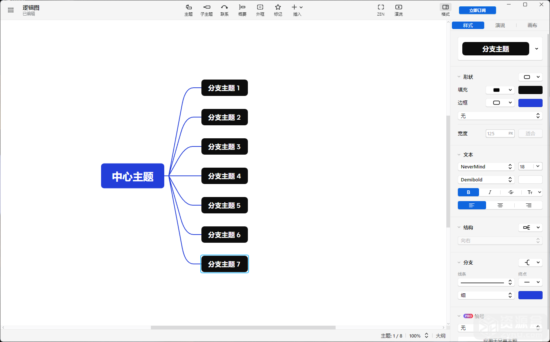The image size is (550, 342).
Task: Enter ZEN mode
Action: pos(381,10)
